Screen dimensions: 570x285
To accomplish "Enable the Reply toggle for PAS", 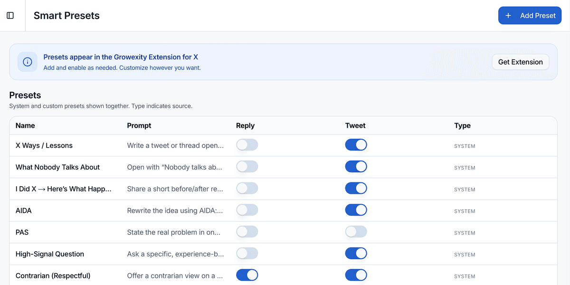I will [247, 231].
